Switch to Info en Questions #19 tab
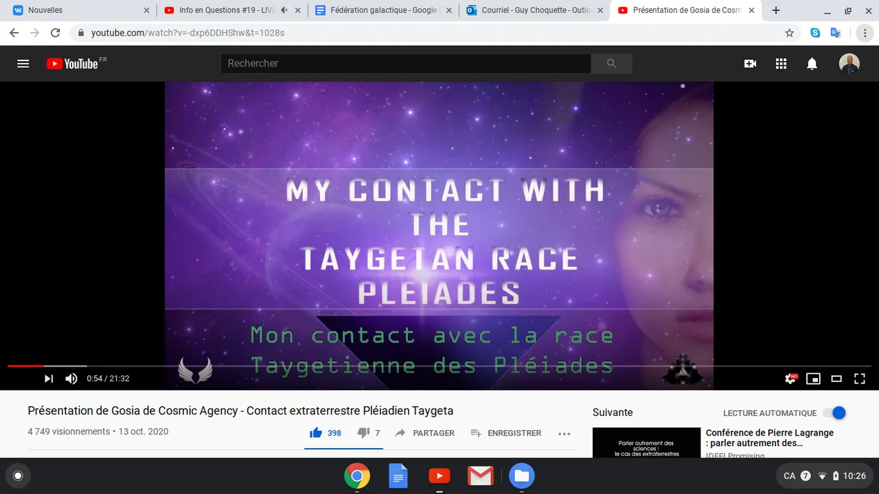This screenshot has height=494, width=879. point(231,10)
